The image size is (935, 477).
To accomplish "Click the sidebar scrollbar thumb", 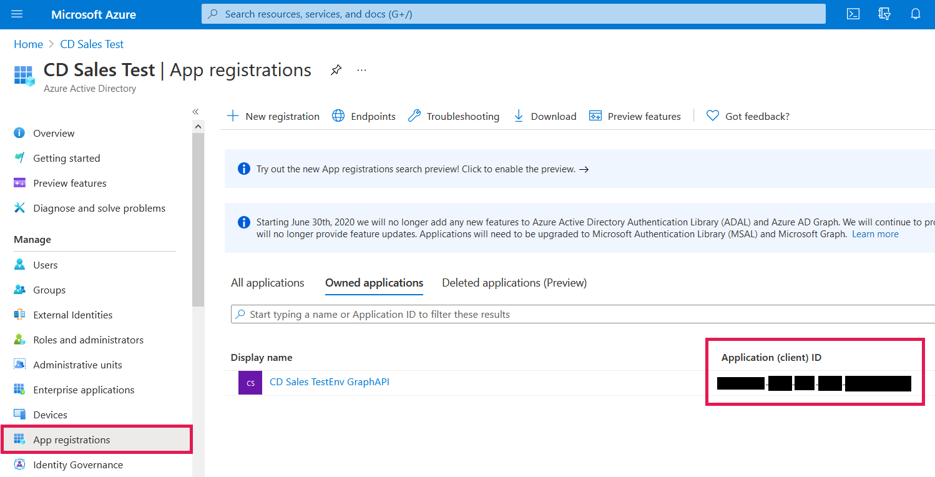I will tap(198, 219).
